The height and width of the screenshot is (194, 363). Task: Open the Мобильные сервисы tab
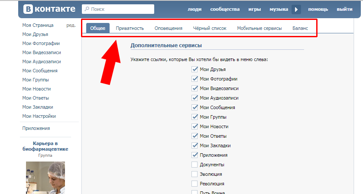point(259,28)
